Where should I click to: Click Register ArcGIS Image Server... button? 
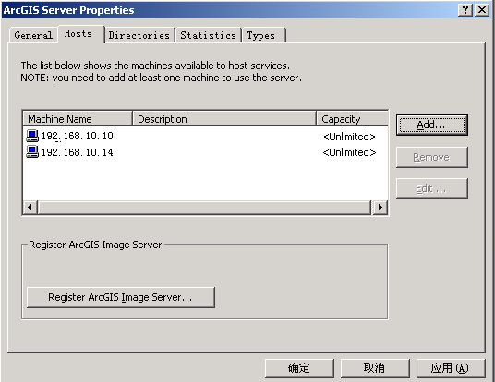click(121, 297)
